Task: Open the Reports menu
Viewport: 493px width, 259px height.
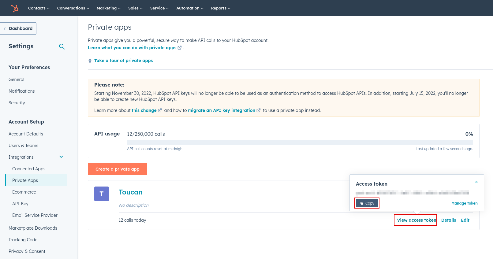Action: coord(221,8)
